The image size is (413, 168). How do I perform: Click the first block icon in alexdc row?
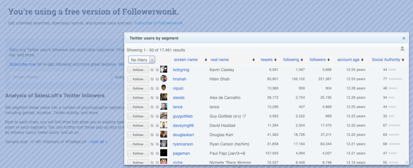coord(152,98)
